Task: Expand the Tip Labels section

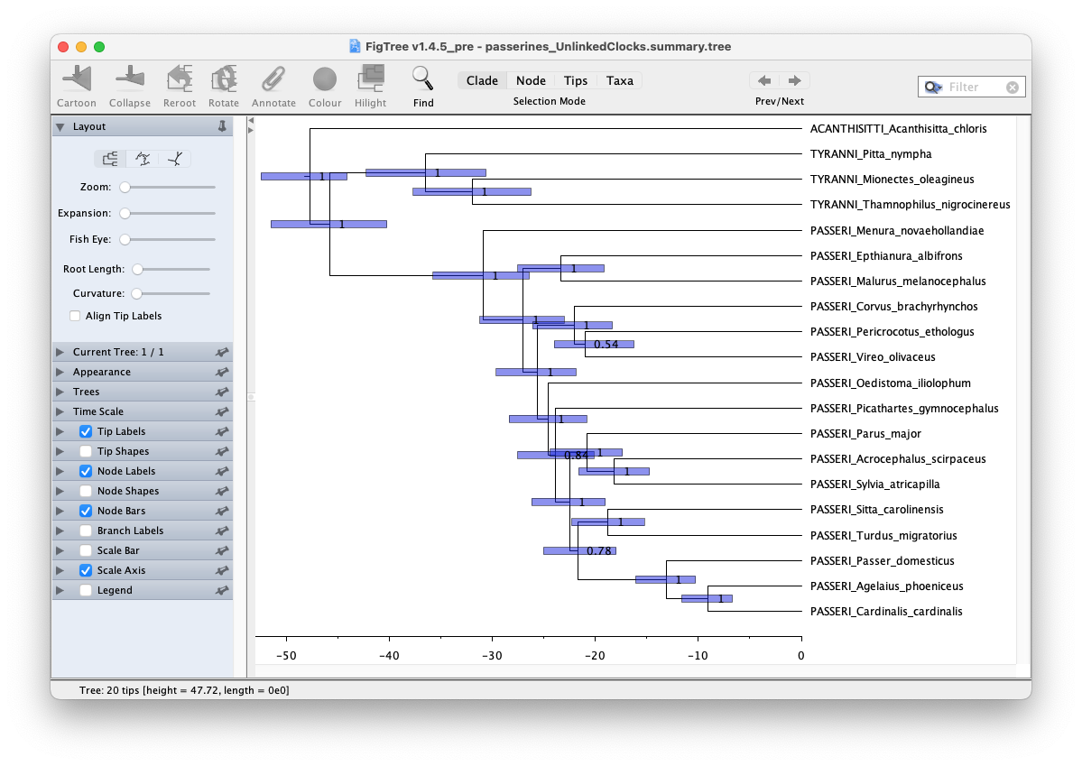Action: [60, 431]
